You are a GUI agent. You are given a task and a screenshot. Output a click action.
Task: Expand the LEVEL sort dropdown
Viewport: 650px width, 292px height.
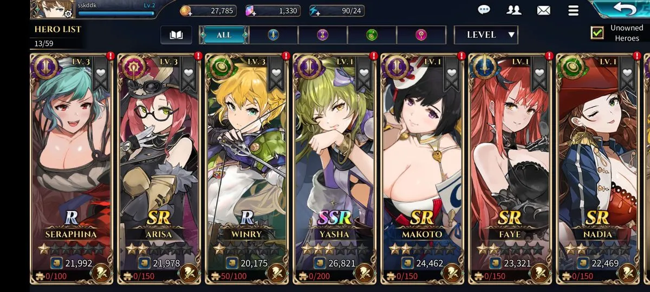[486, 35]
